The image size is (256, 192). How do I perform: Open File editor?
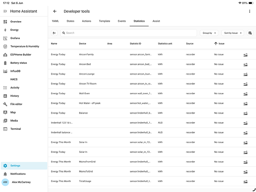pos(24,104)
